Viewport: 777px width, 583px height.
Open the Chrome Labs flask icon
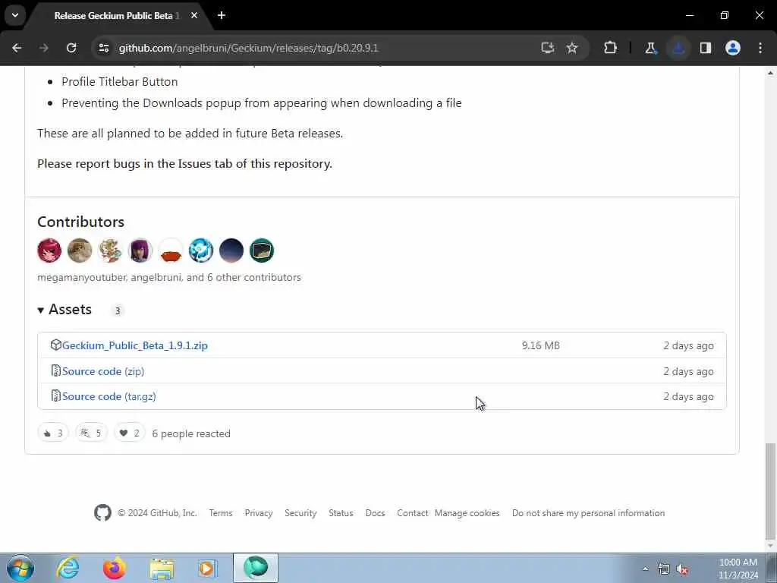pyautogui.click(x=650, y=48)
